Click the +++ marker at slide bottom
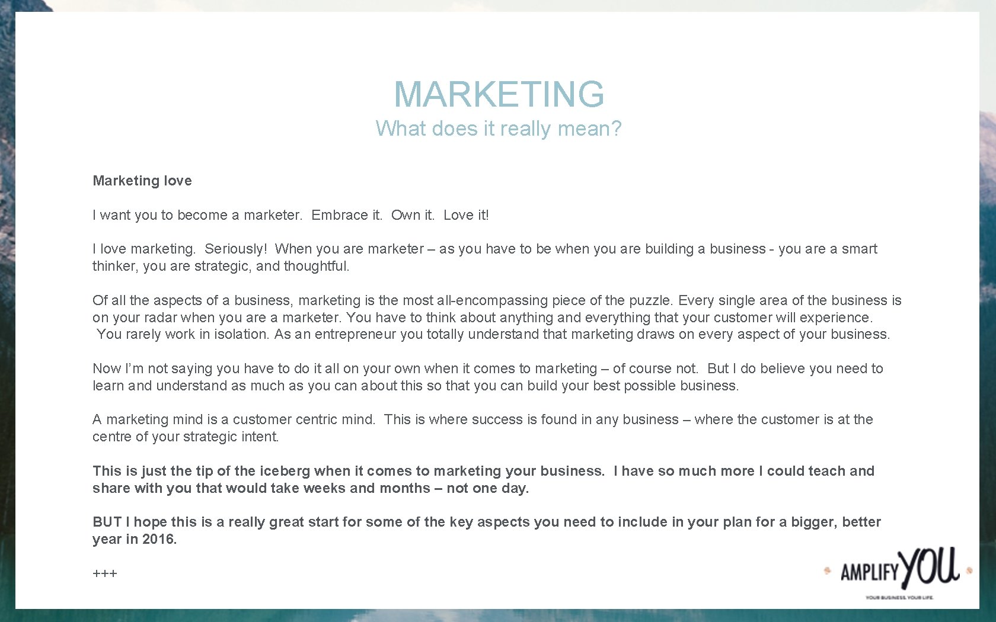Image resolution: width=996 pixels, height=622 pixels. click(x=105, y=573)
